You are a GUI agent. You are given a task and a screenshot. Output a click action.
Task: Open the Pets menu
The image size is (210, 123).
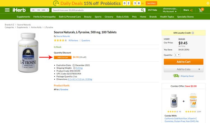(x=134, y=17)
